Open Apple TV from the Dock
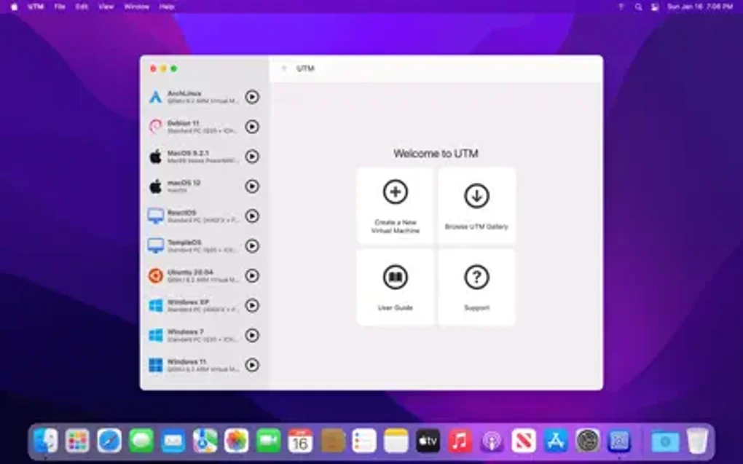The height and width of the screenshot is (464, 743). [x=428, y=441]
